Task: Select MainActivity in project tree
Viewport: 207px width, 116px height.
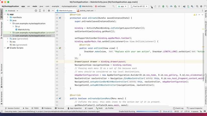Action: (22, 29)
